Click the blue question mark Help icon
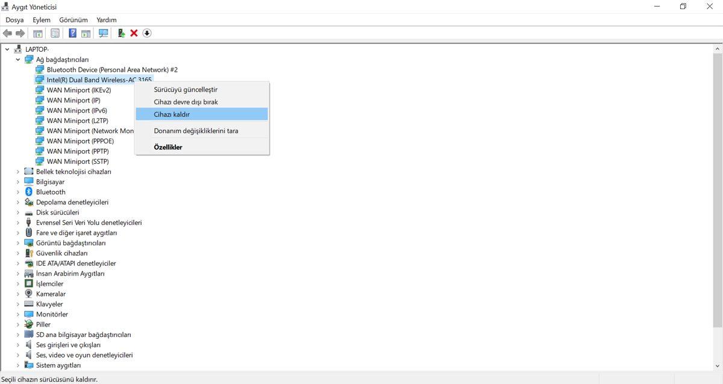Image resolution: width=723 pixels, height=384 pixels. click(72, 33)
